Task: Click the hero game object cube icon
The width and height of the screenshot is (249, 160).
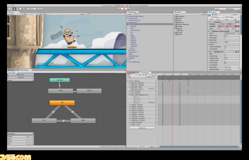Action: (210, 15)
